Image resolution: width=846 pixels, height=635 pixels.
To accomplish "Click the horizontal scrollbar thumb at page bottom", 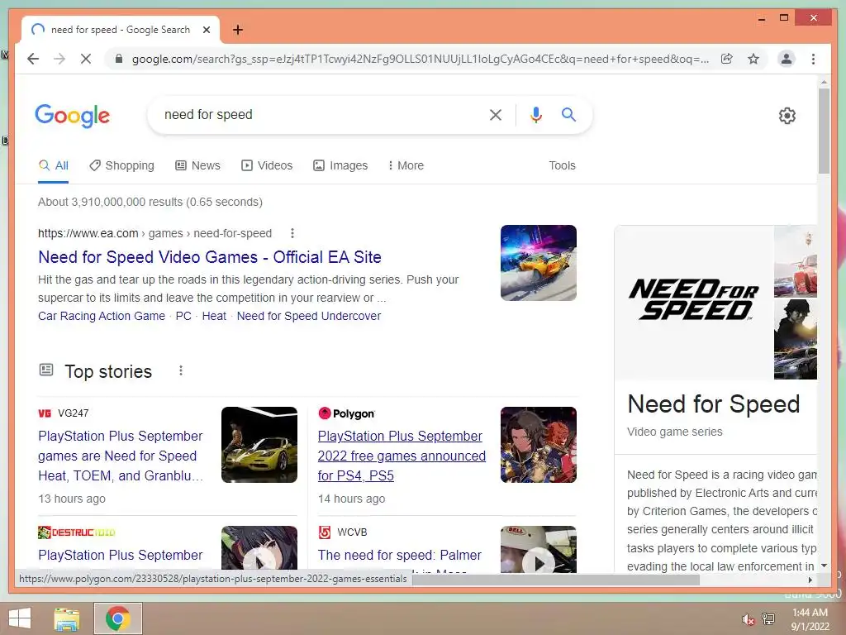I will click(556, 580).
